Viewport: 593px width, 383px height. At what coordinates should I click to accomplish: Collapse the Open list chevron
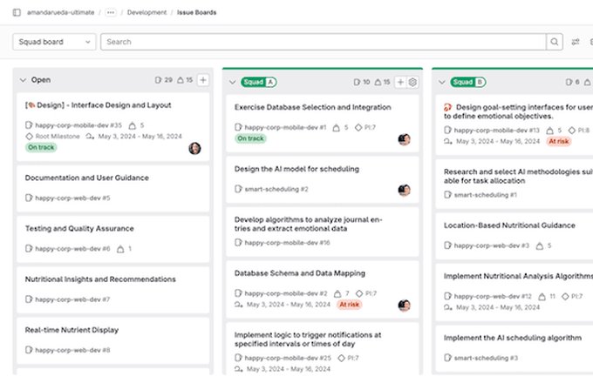tap(23, 80)
